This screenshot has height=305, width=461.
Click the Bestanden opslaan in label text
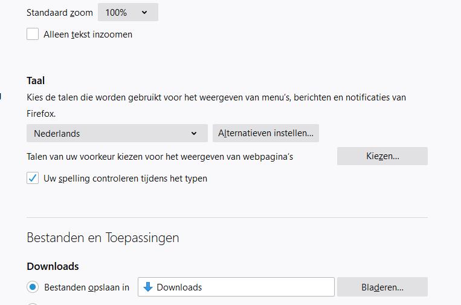pos(86,287)
